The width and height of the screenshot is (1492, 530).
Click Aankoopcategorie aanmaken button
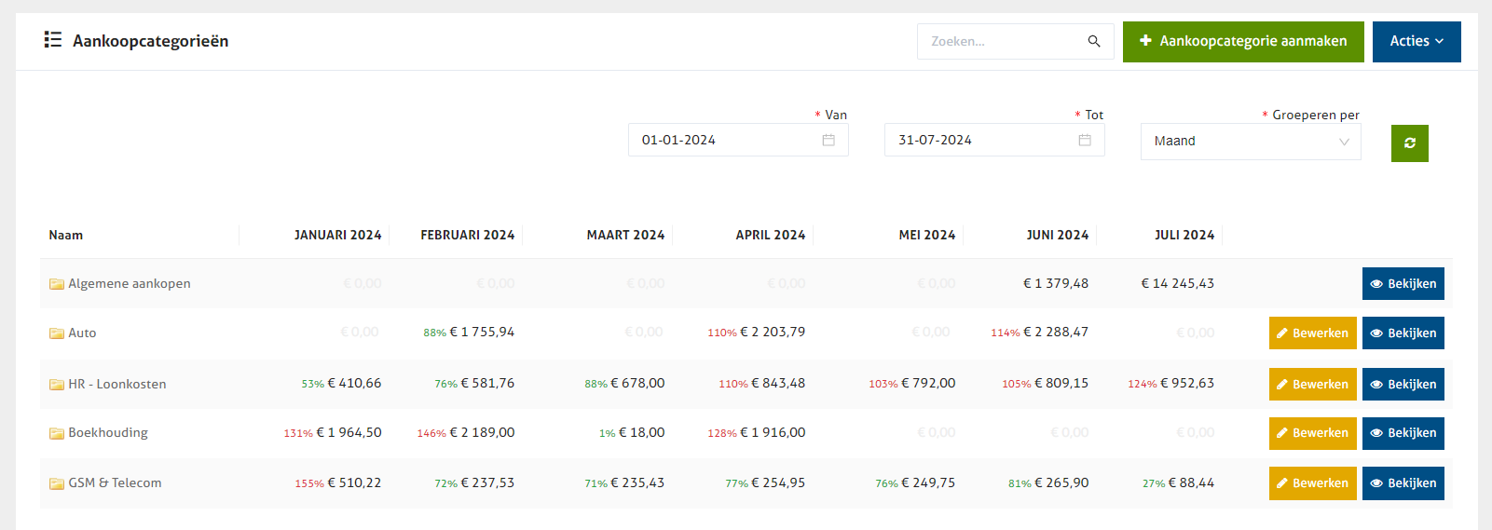coord(1242,42)
